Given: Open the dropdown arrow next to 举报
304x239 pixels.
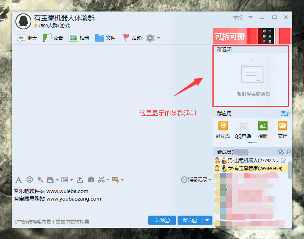Looking at the screenshot, I should (x=250, y=17).
